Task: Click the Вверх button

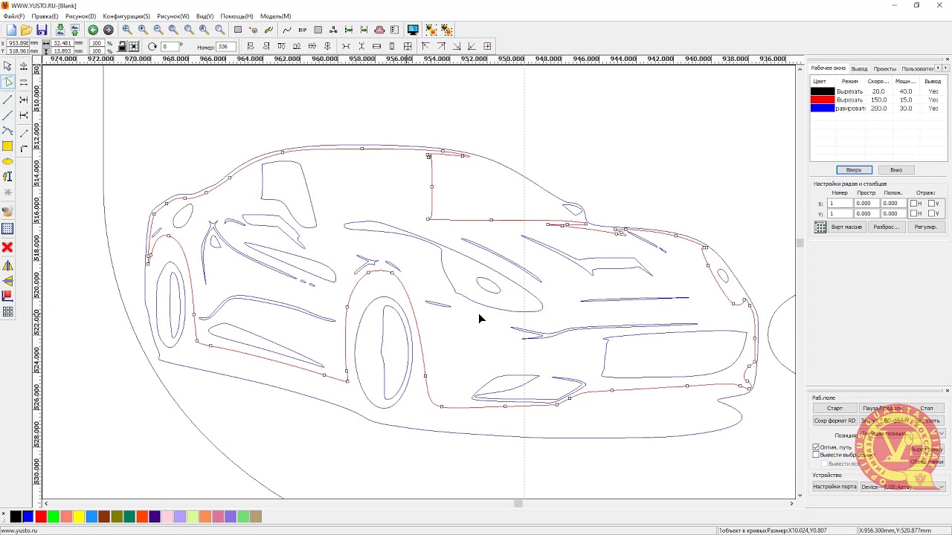Action: coord(854,170)
